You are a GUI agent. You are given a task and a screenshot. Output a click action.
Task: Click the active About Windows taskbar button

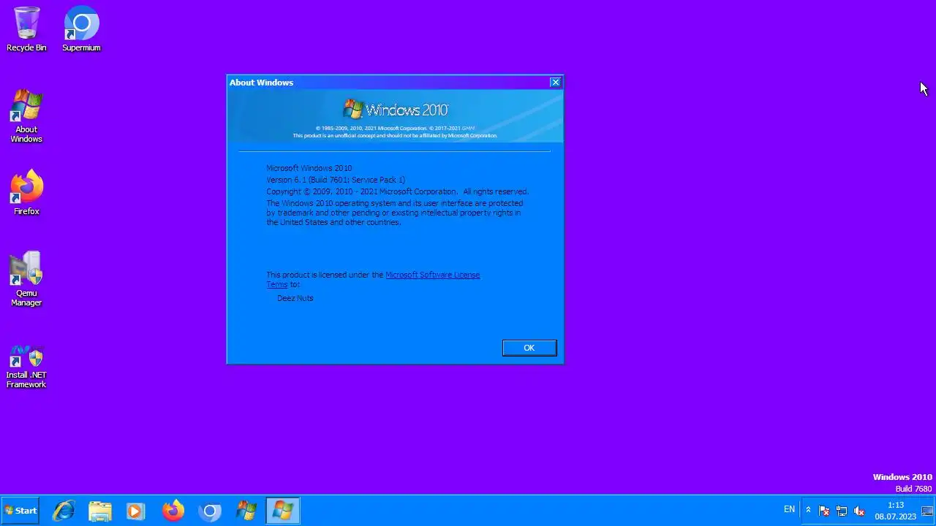(282, 511)
